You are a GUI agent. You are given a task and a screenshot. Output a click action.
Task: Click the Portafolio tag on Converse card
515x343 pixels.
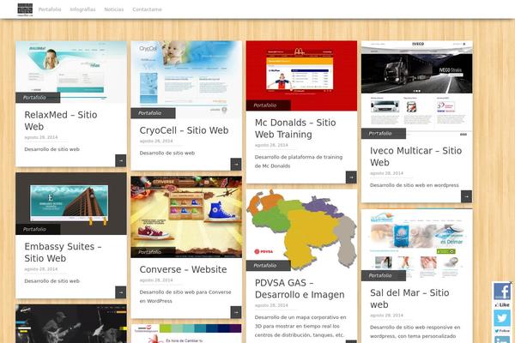coord(153,252)
